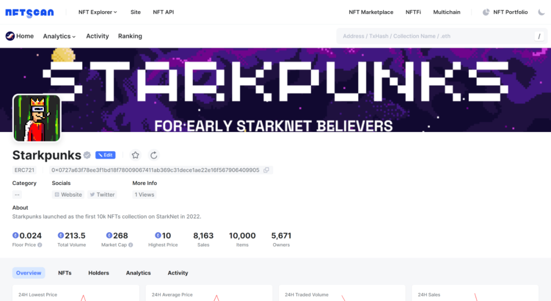Viewport: 551px width, 301px height.
Task: Go to NFT Marketplace
Action: pyautogui.click(x=371, y=12)
